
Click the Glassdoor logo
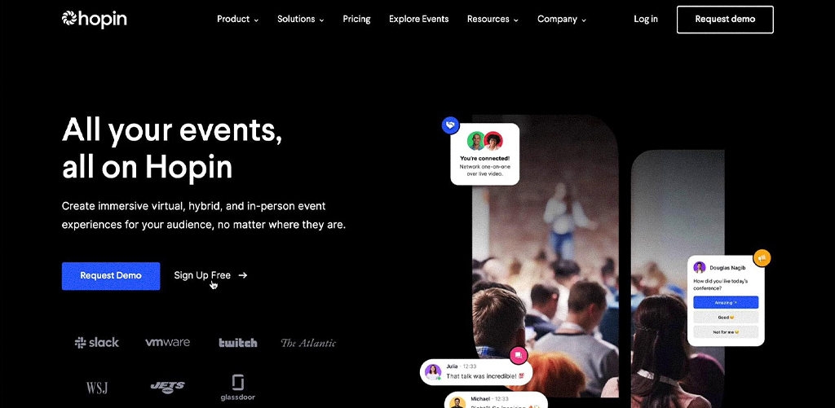tap(238, 388)
